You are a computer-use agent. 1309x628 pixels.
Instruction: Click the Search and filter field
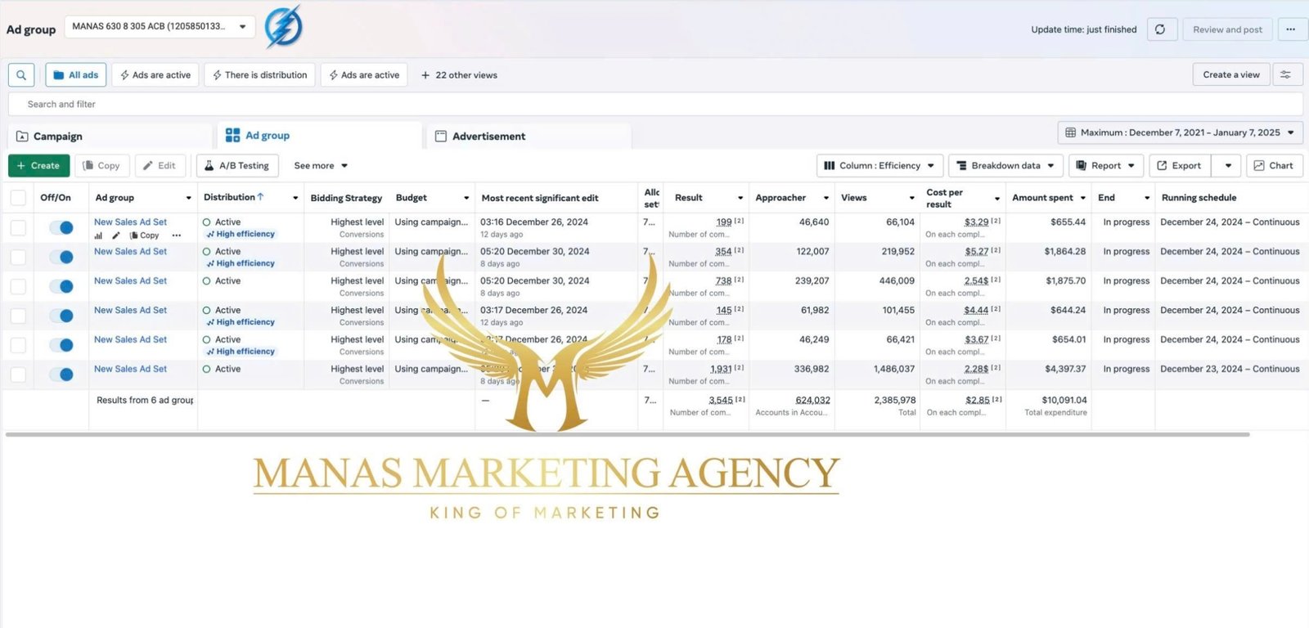coord(654,105)
